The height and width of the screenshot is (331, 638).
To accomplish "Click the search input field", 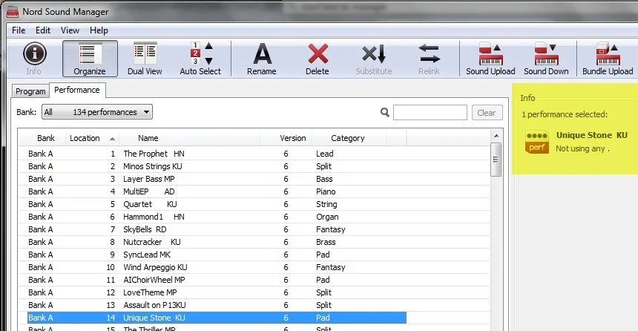I will [430, 112].
